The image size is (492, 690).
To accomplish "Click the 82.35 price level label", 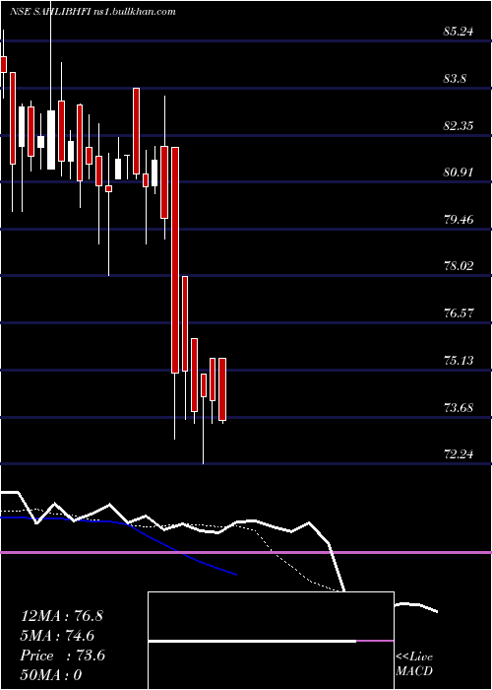I will coord(459,126).
